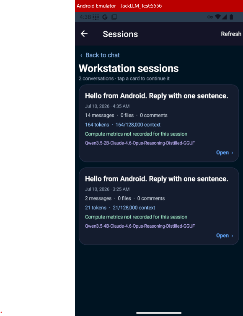Viewport: 243px width, 316px height.
Task: Tap the 164/128,000 context label
Action: pos(138,125)
